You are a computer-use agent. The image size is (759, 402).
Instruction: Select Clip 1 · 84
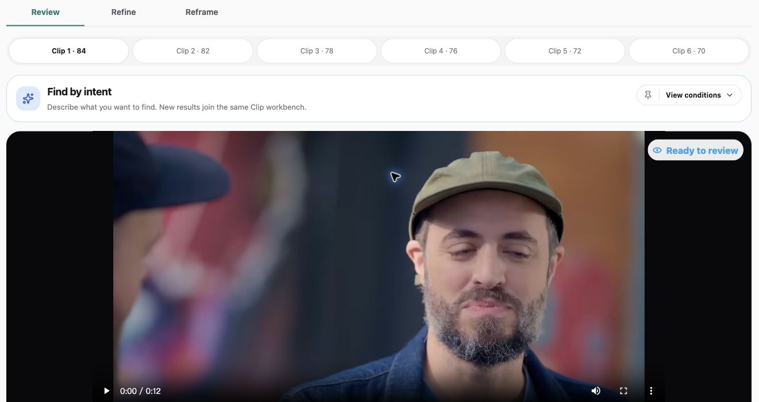click(69, 51)
